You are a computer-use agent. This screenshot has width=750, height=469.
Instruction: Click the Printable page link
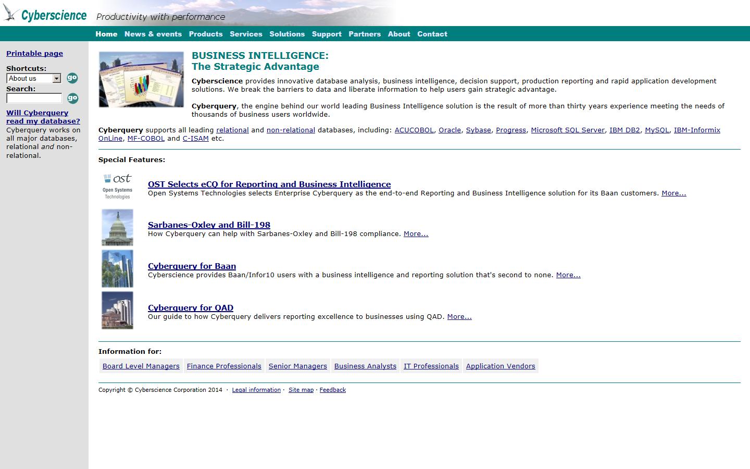[x=34, y=53]
